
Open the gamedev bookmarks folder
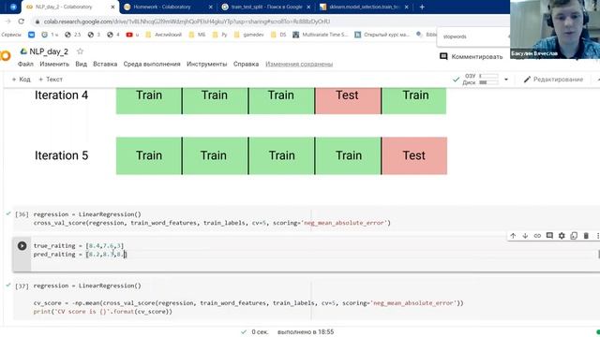coord(248,35)
